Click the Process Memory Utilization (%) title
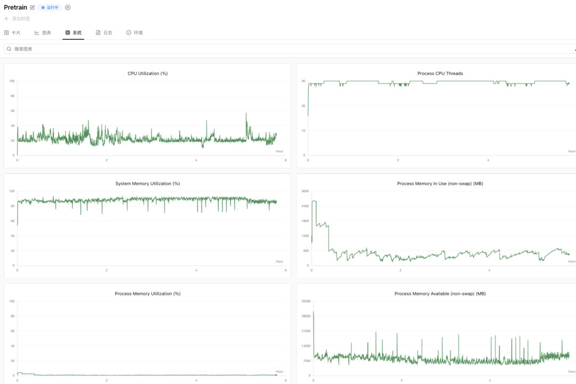Viewport: 576px width, 384px height. coord(148,293)
